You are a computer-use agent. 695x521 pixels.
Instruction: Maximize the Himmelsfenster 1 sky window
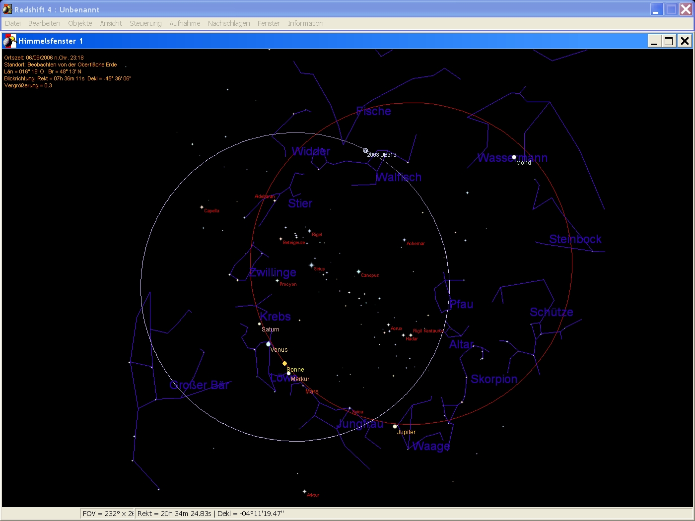click(x=669, y=41)
